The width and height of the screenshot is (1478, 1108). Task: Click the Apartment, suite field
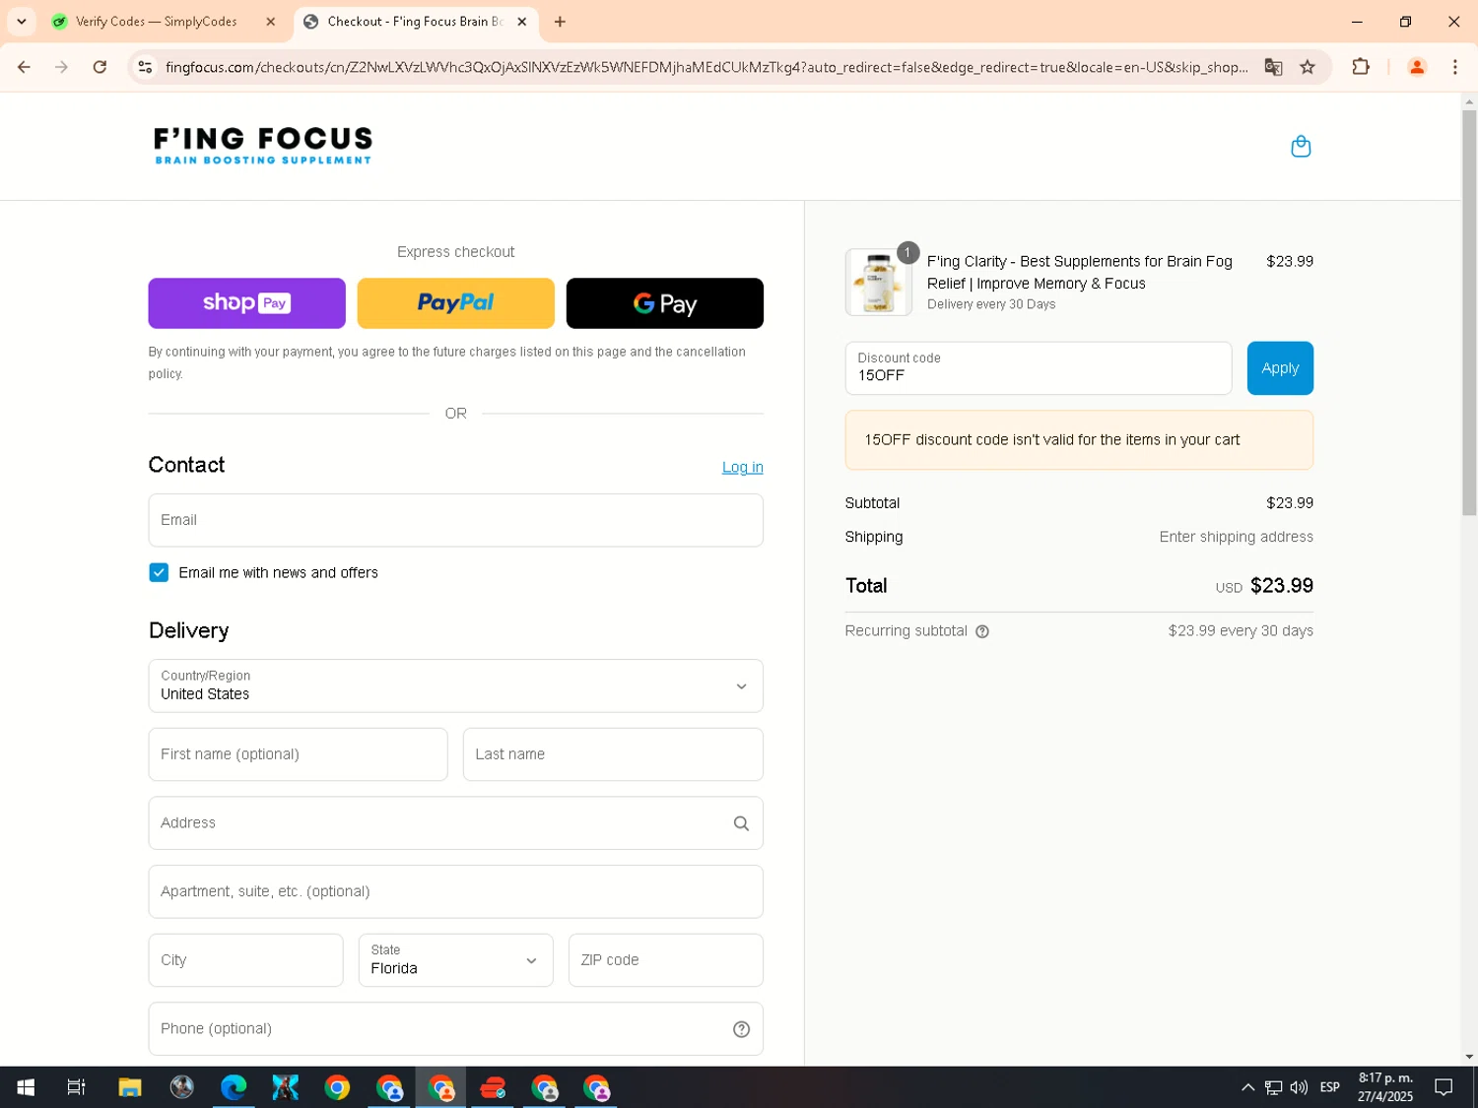[x=455, y=892]
